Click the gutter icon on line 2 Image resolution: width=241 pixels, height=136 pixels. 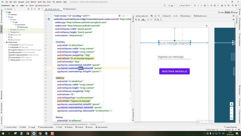49,19
